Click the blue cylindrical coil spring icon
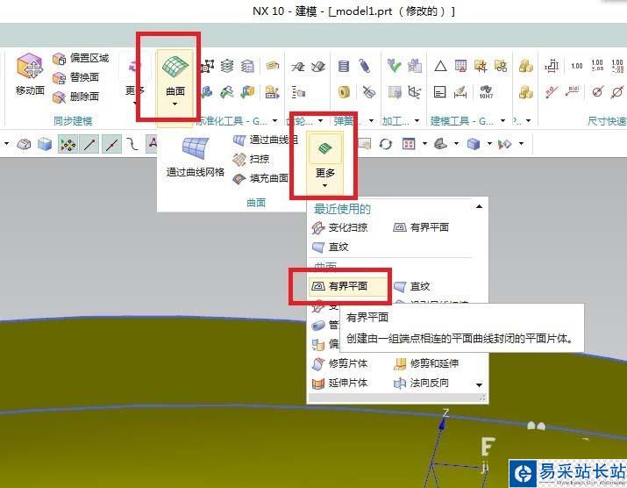 point(344,66)
